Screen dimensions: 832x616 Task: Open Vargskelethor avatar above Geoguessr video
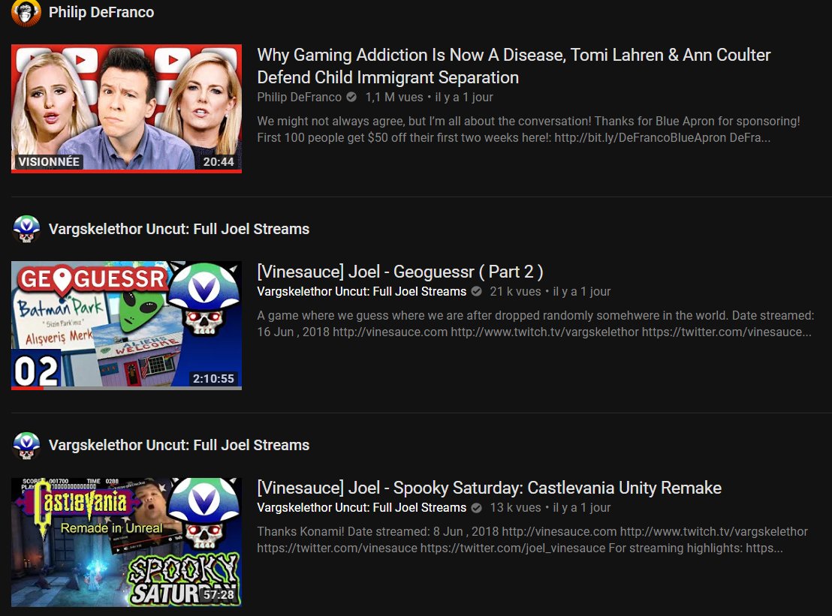click(x=26, y=229)
